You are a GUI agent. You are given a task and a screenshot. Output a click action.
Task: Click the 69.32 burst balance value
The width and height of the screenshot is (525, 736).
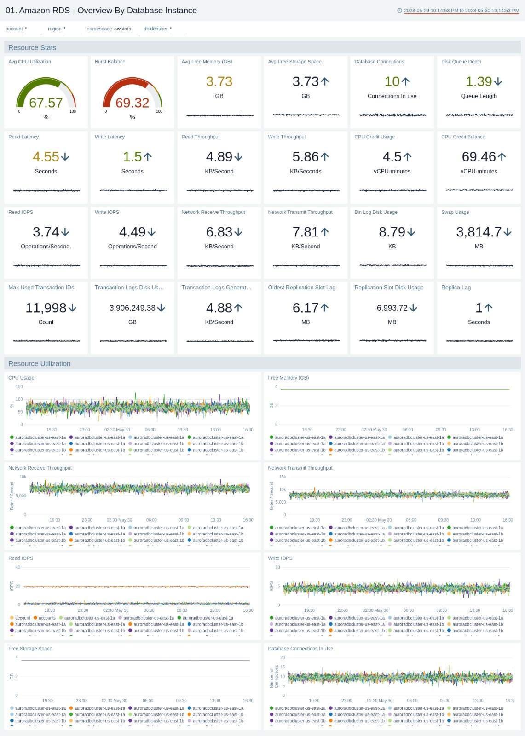(133, 103)
